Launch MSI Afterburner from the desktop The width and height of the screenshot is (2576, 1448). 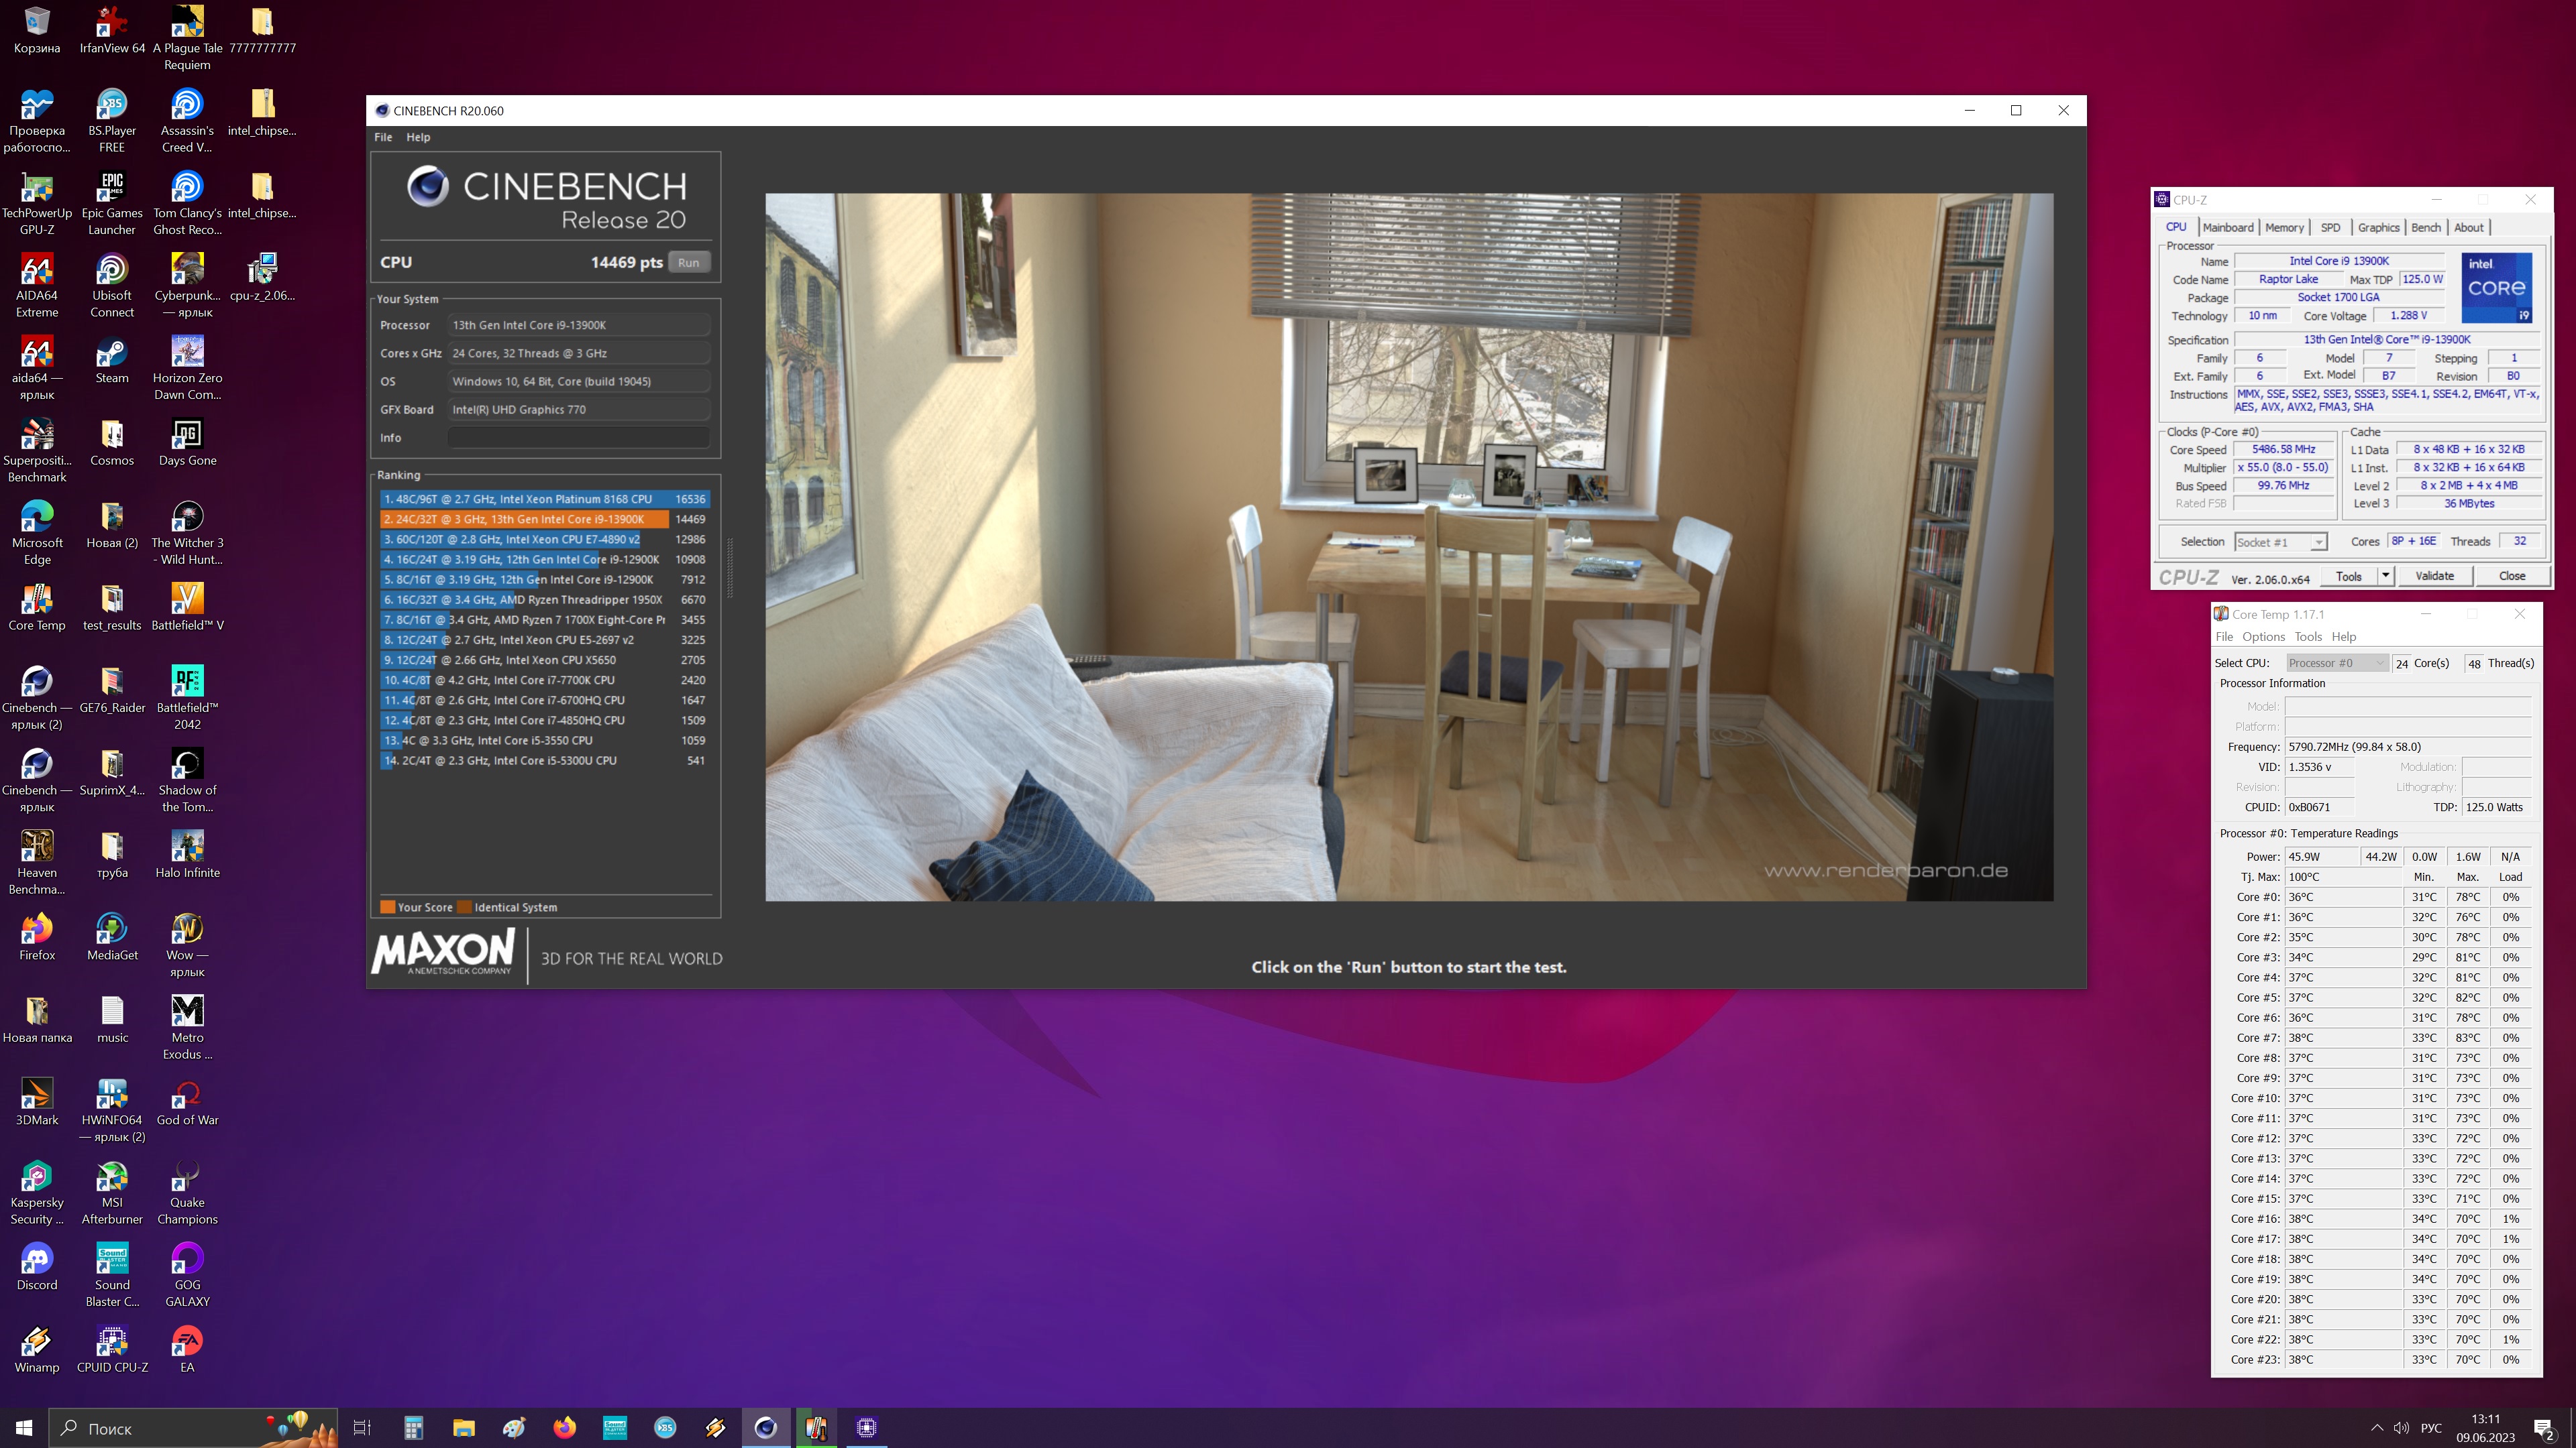coord(112,1179)
